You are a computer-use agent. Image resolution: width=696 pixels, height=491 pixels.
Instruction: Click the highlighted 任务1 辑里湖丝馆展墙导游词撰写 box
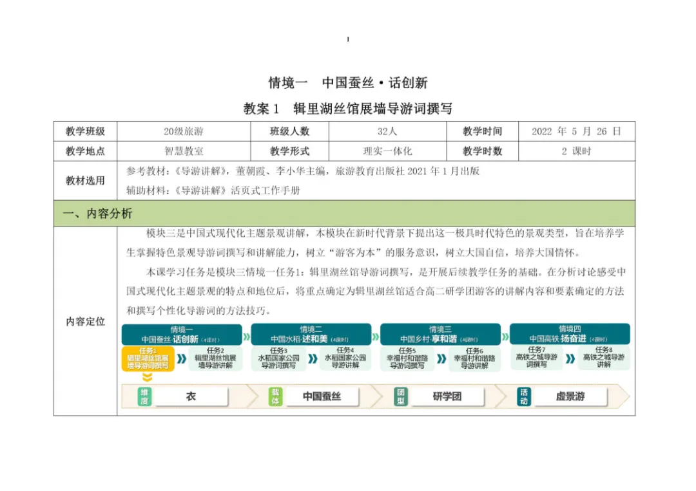(148, 358)
